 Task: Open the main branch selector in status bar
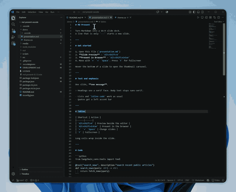(20, 180)
